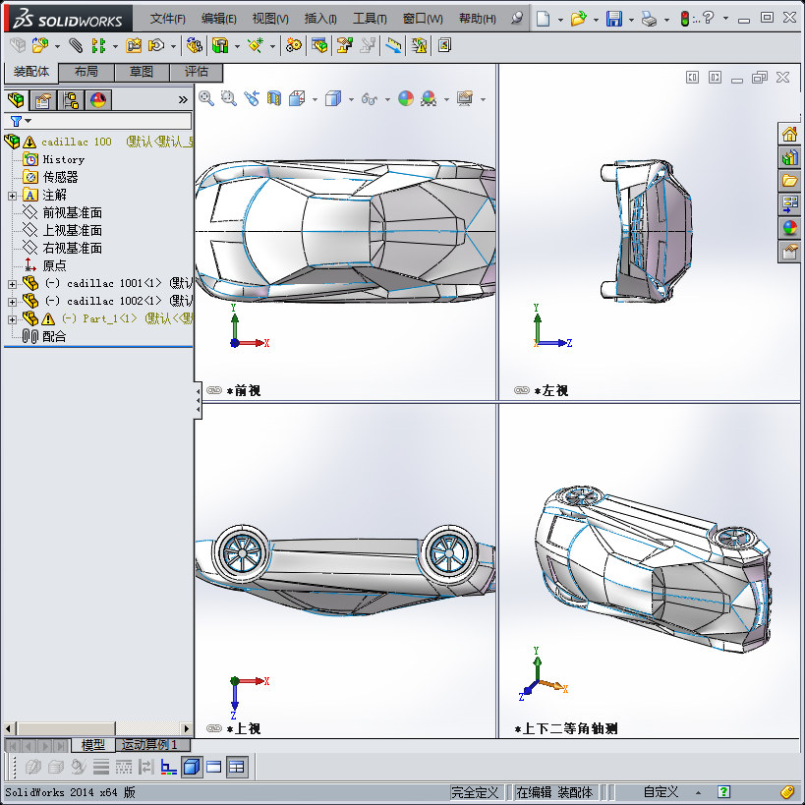Expand the cadillac 1001<1> component node
The image size is (805, 805).
coord(13,284)
